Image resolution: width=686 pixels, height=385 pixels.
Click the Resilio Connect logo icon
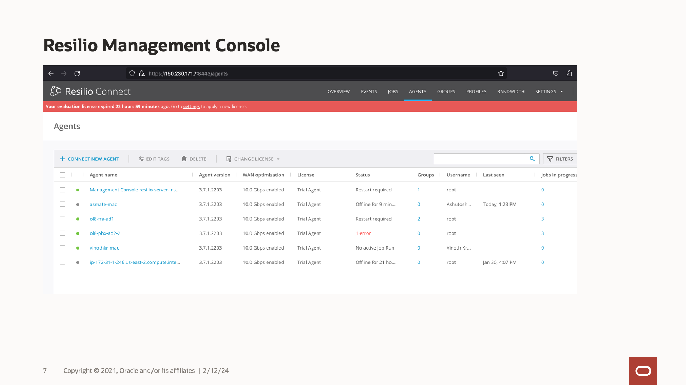point(56,91)
